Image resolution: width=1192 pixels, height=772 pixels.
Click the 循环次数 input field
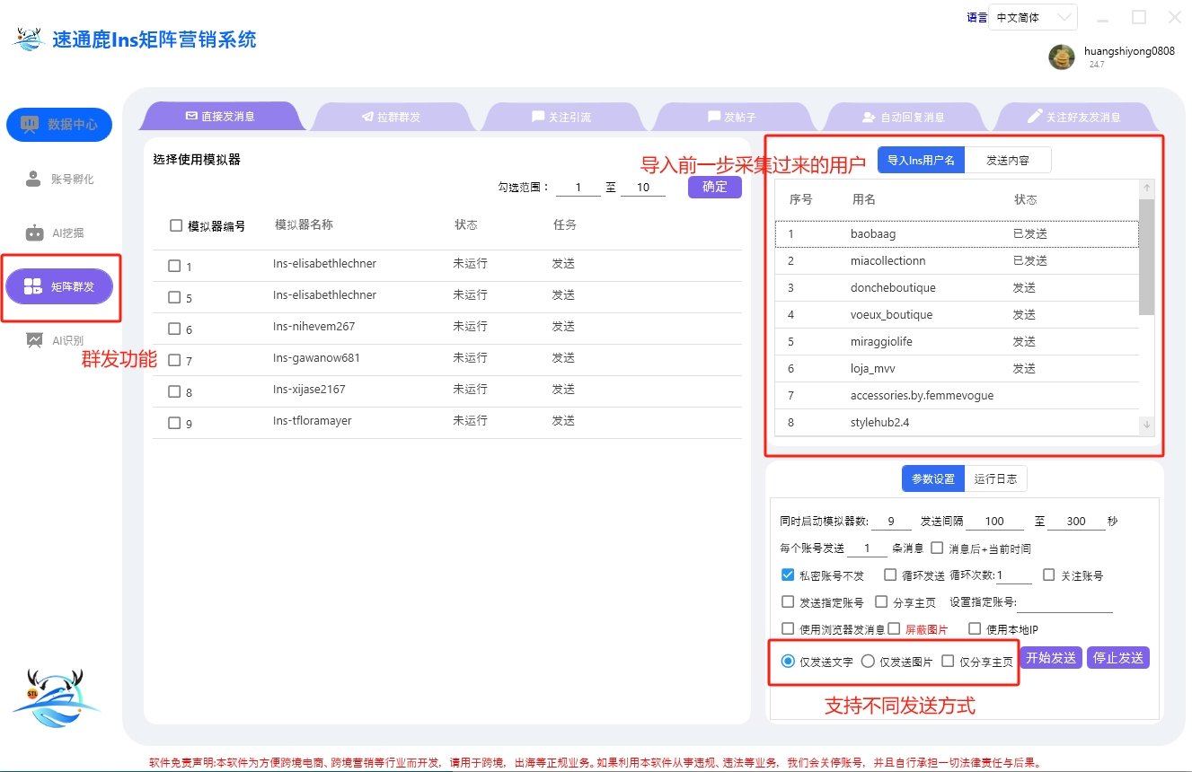pyautogui.click(x=1013, y=575)
